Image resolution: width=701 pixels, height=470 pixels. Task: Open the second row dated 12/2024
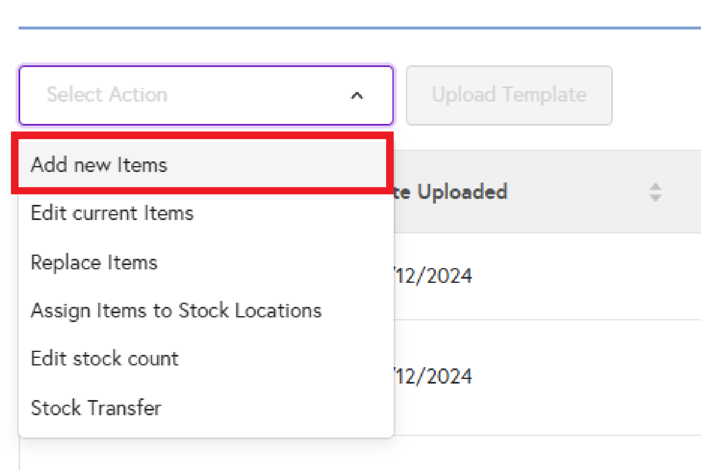434,376
